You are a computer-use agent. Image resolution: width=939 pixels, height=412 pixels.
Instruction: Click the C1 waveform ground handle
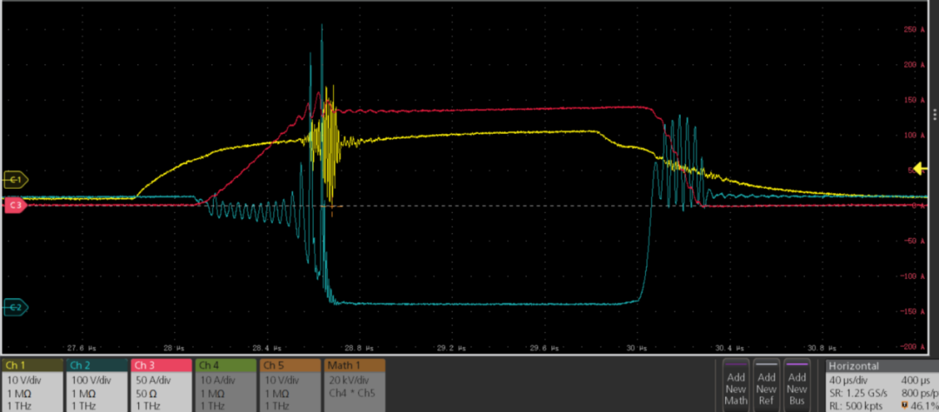click(x=15, y=180)
